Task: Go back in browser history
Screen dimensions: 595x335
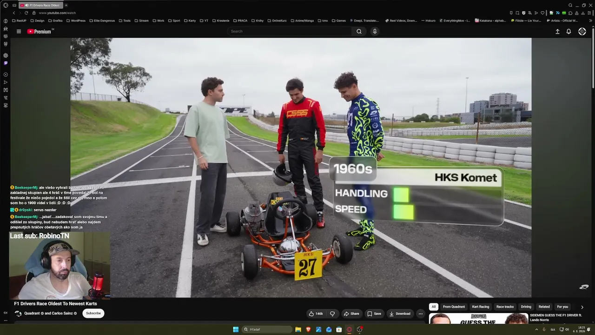Action: click(x=13, y=13)
